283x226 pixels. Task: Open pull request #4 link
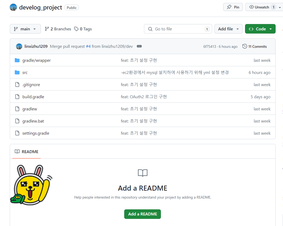coord(88,46)
